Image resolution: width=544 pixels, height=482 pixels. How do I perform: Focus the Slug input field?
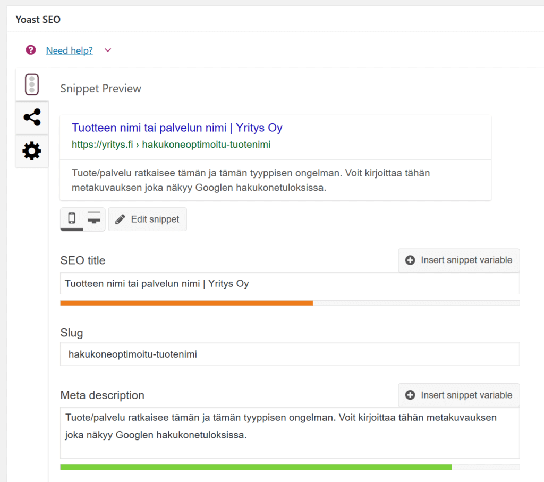pyautogui.click(x=290, y=354)
